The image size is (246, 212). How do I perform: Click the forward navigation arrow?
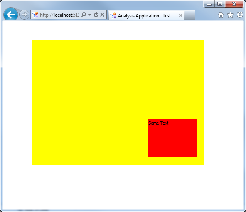pos(24,15)
